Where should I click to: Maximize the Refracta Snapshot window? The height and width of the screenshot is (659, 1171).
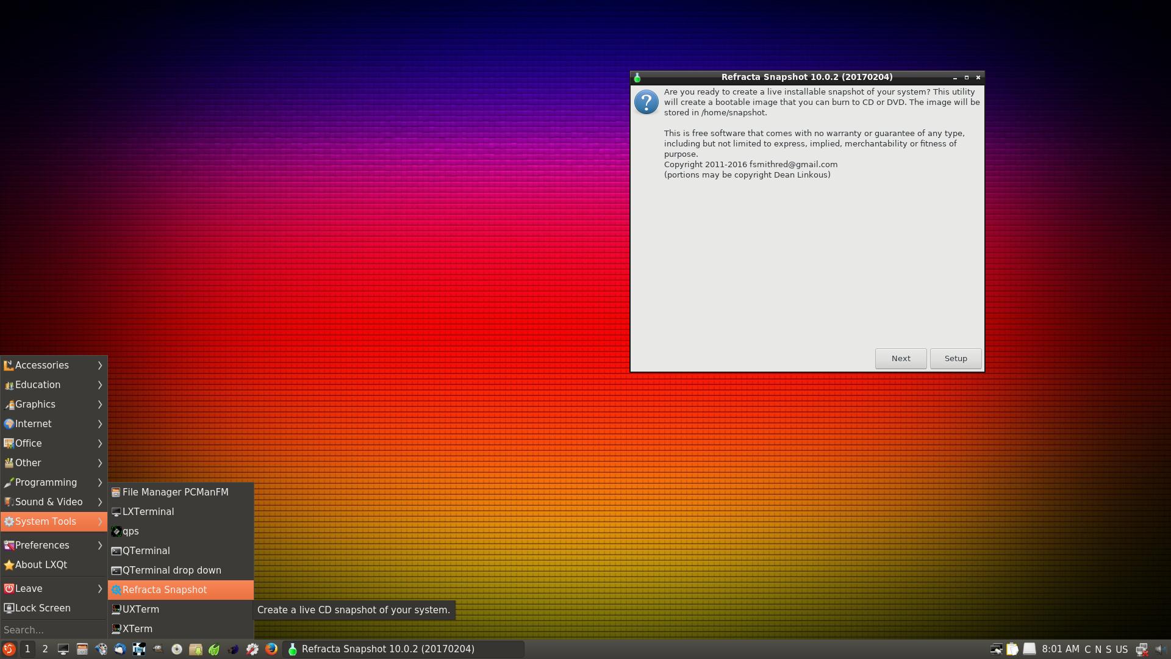(967, 77)
